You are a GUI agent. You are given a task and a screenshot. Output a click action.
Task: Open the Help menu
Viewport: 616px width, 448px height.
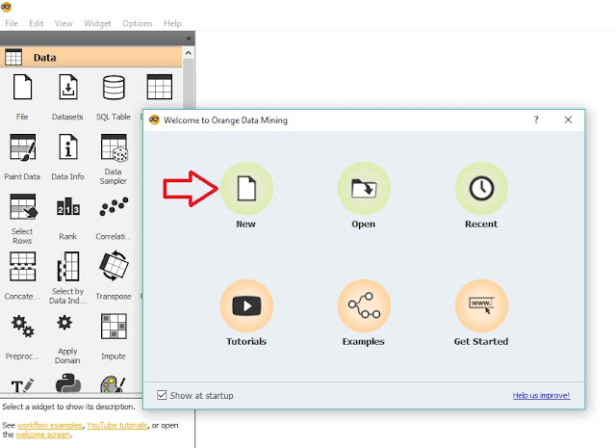pyautogui.click(x=172, y=23)
